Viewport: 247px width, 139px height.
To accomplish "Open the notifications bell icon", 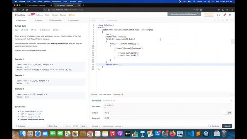I will pyautogui.click(x=225, y=15).
